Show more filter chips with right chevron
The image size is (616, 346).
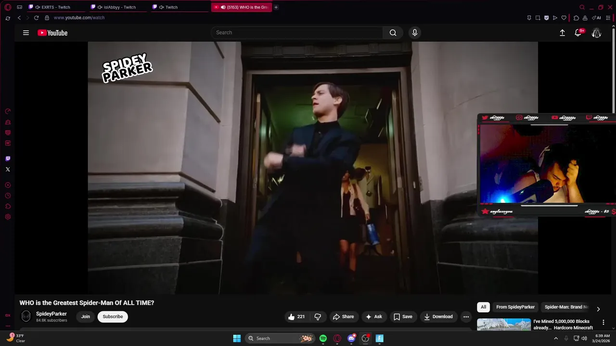598,309
